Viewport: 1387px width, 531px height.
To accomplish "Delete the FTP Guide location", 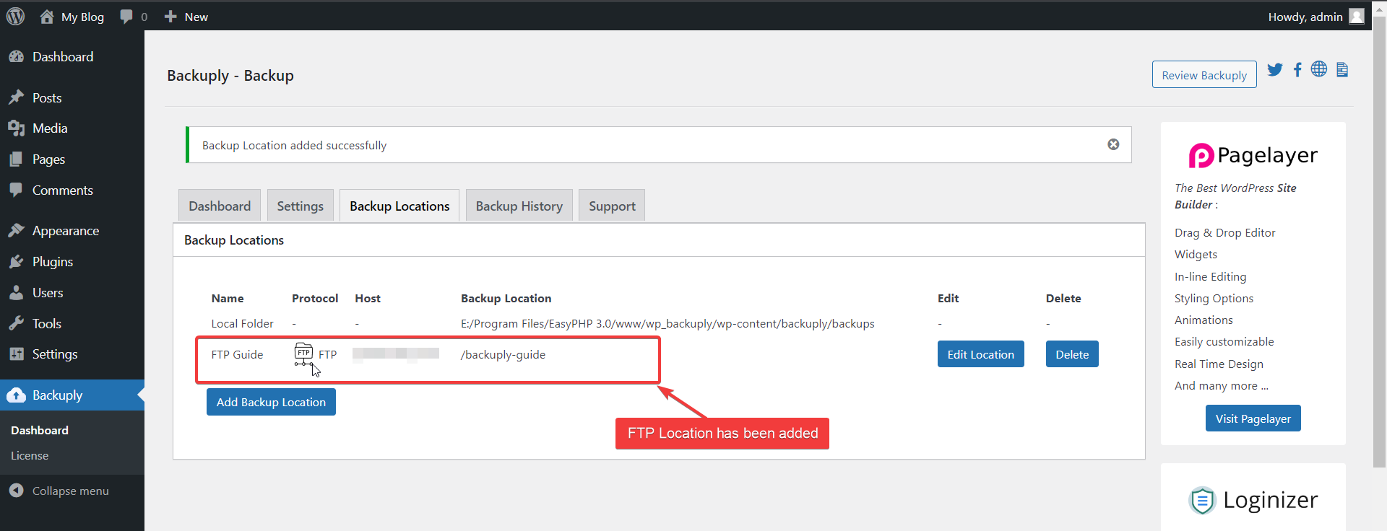I will [1072, 354].
